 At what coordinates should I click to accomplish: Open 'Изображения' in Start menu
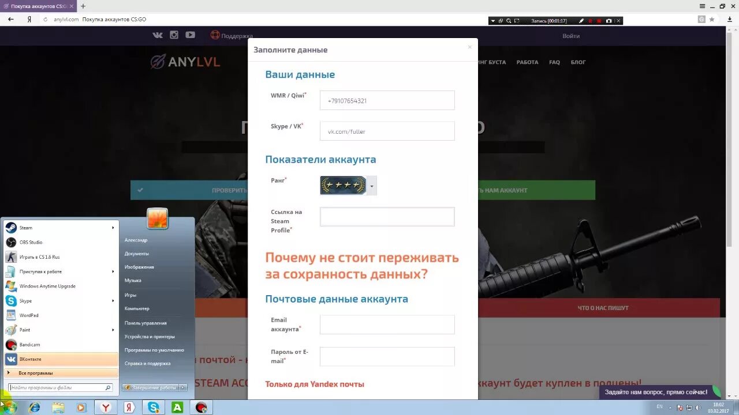[139, 267]
